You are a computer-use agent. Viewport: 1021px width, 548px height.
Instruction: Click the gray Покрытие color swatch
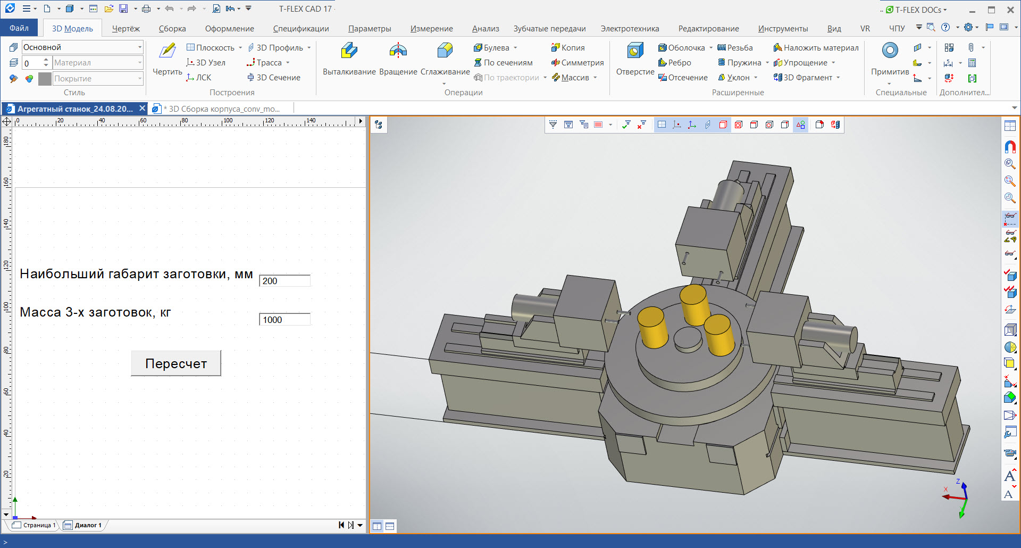tap(45, 79)
